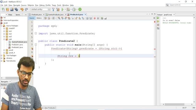Close the Output javaB (run) tab
Viewport: 196px width, 110px height.
click(x=174, y=15)
